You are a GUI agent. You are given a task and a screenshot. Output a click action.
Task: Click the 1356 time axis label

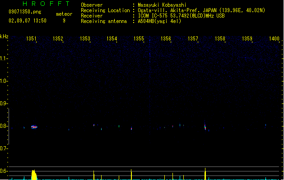pos(166,39)
